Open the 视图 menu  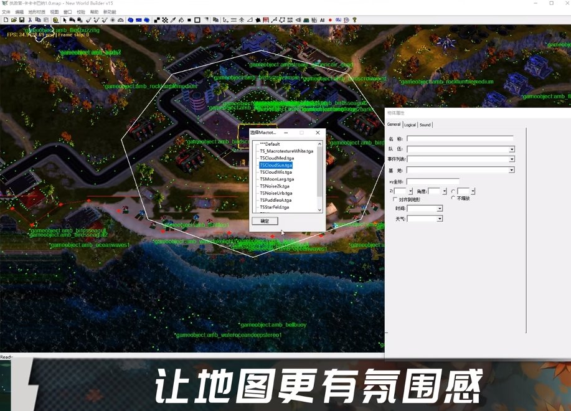[x=54, y=12]
